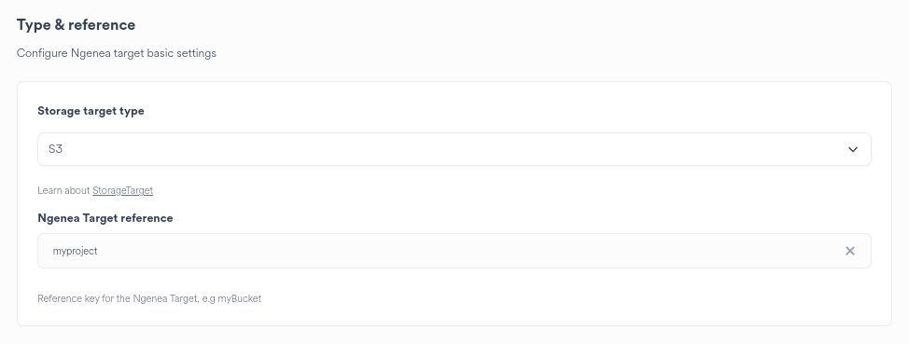Click the myproject text in the input
909x344 pixels.
tap(75, 252)
